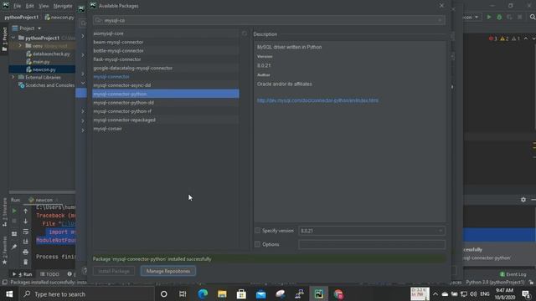536x301 pixels.
Task: Click the print icon in Run panel
Action: click(x=26, y=252)
